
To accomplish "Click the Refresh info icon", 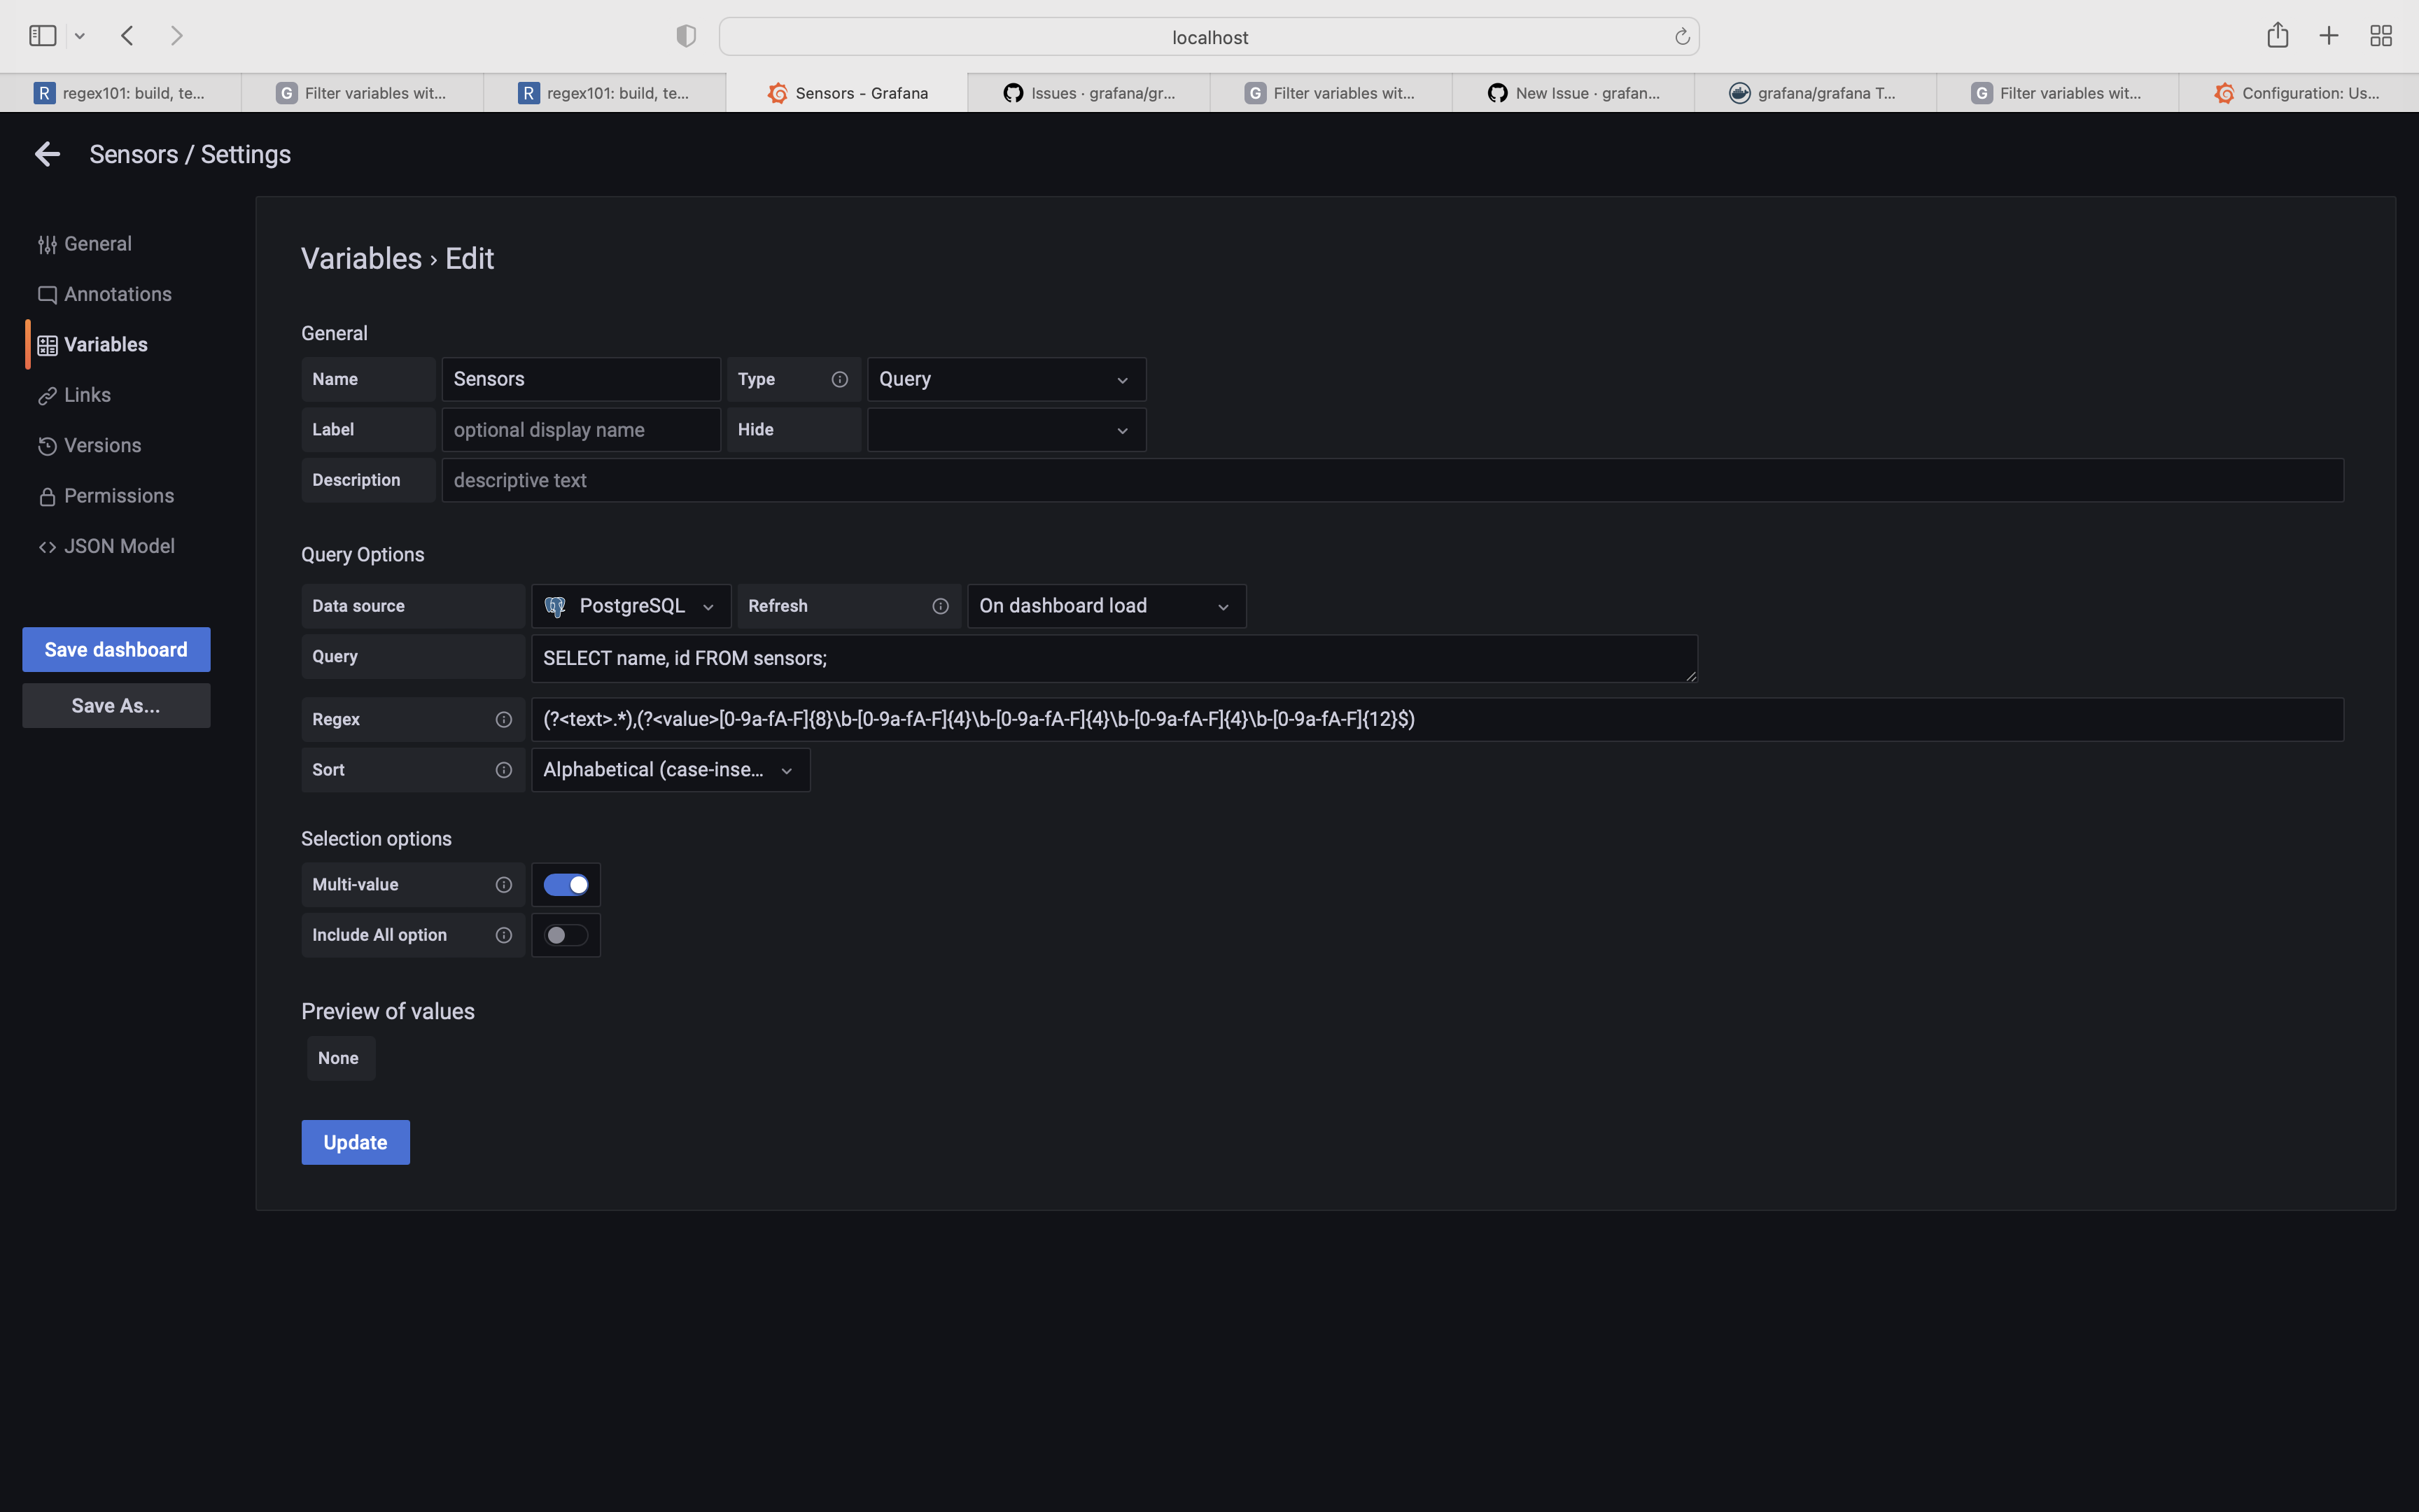I will [939, 605].
